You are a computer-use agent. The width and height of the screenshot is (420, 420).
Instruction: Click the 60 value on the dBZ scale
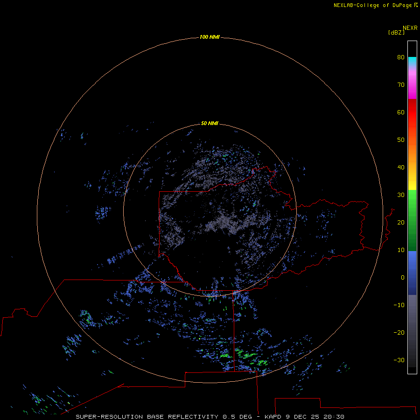pos(401,112)
